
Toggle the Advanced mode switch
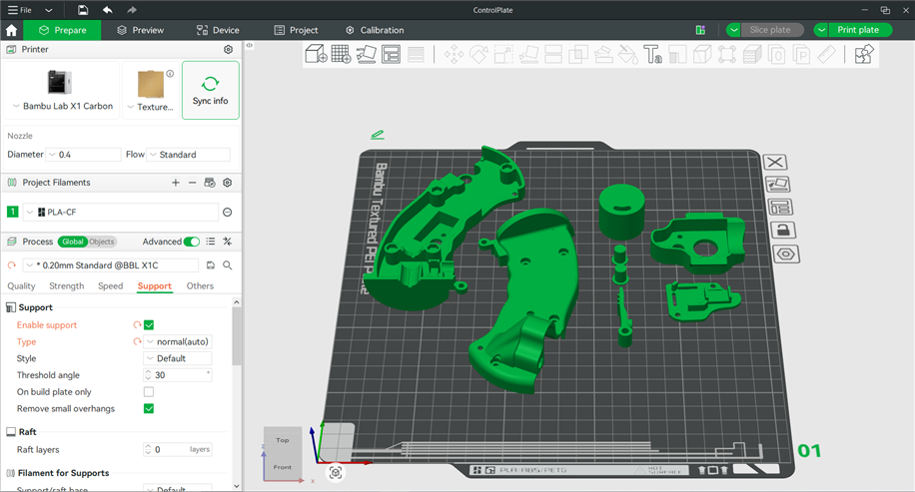192,242
